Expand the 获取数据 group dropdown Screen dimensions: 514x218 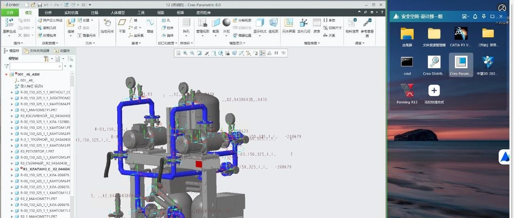[50, 43]
